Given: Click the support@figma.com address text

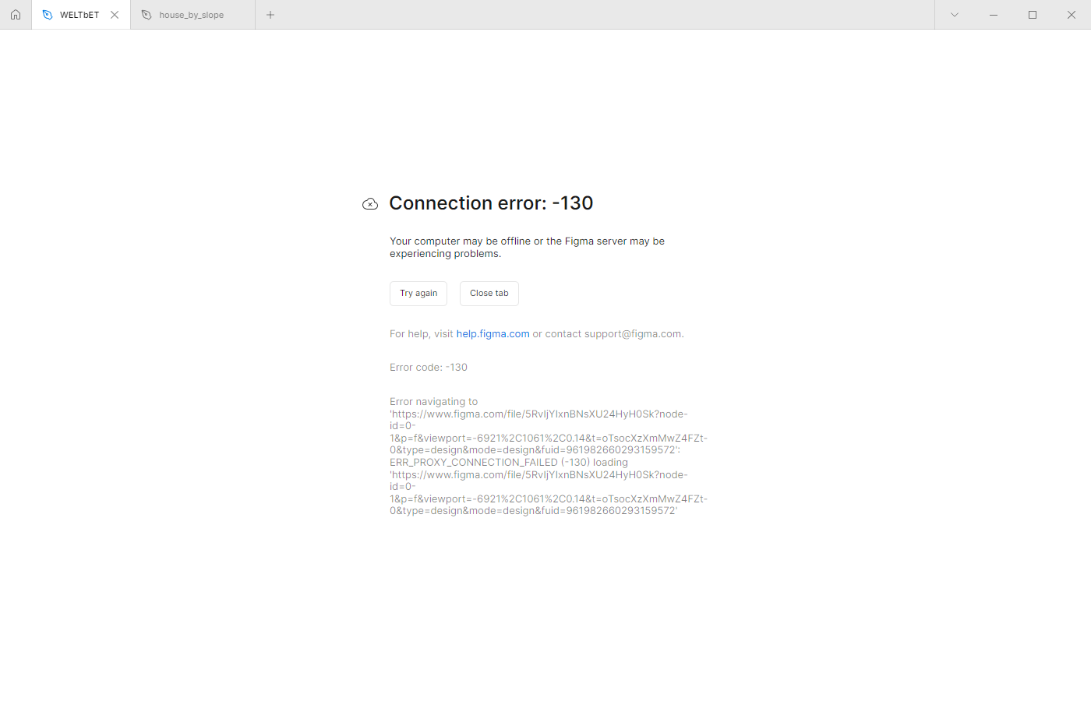Looking at the screenshot, I should [633, 334].
